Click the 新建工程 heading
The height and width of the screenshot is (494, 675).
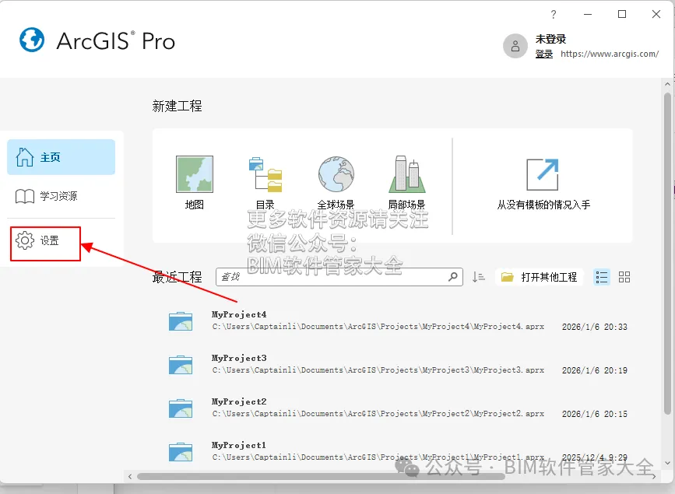click(177, 106)
